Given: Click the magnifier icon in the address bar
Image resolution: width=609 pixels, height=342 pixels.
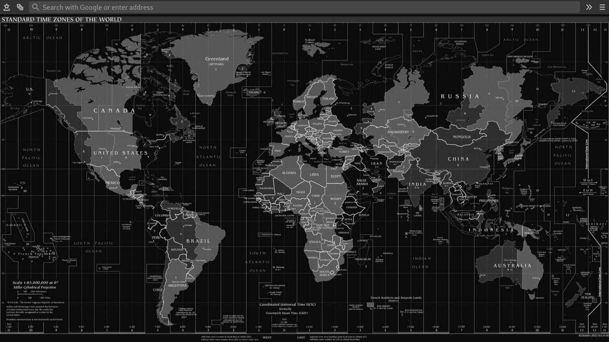Looking at the screenshot, I should [x=36, y=7].
